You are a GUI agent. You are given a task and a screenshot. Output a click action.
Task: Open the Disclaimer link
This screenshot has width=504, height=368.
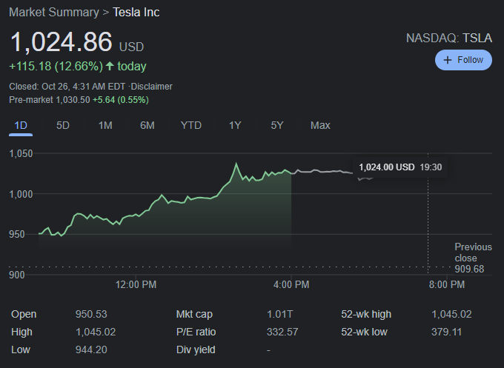151,87
